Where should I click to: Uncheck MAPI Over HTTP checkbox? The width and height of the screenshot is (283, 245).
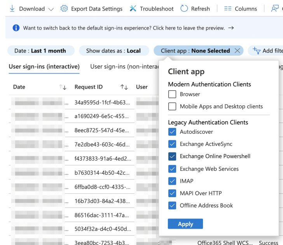(172, 193)
